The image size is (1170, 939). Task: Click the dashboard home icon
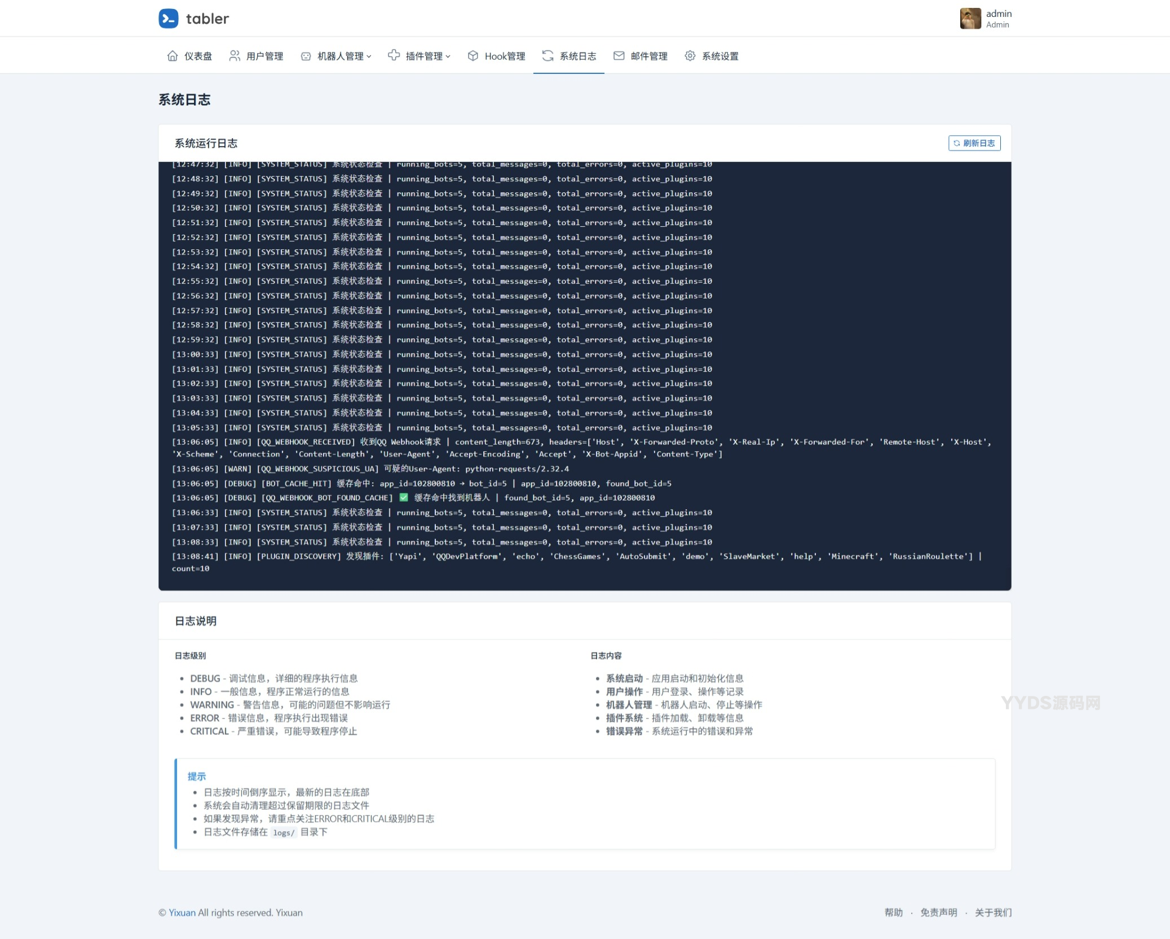[173, 56]
